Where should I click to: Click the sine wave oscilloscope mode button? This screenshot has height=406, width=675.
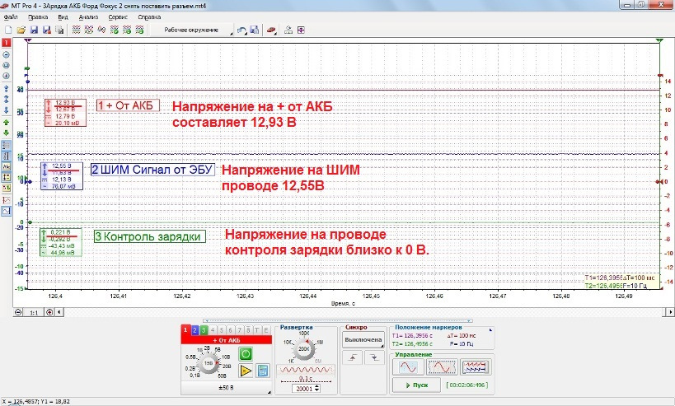click(x=408, y=367)
